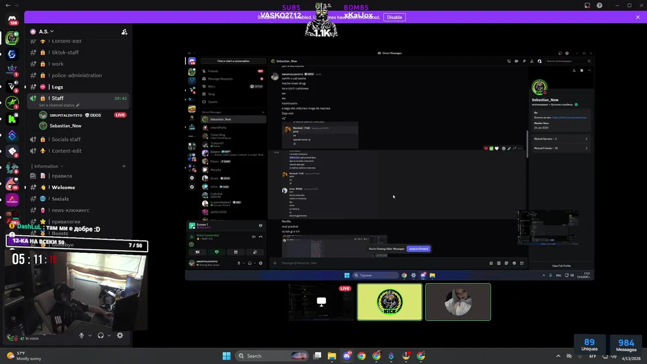Image resolution: width=647 pixels, height=364 pixels.
Task: Open tiktok-staff channel
Action: pos(78,53)
